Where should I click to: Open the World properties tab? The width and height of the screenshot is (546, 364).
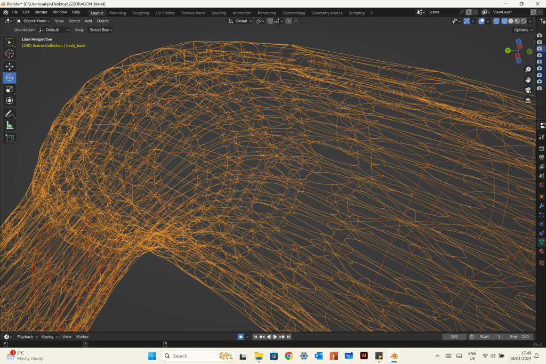click(x=542, y=185)
